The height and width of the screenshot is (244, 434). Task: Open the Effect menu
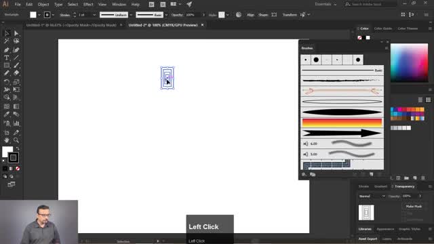(x=88, y=5)
